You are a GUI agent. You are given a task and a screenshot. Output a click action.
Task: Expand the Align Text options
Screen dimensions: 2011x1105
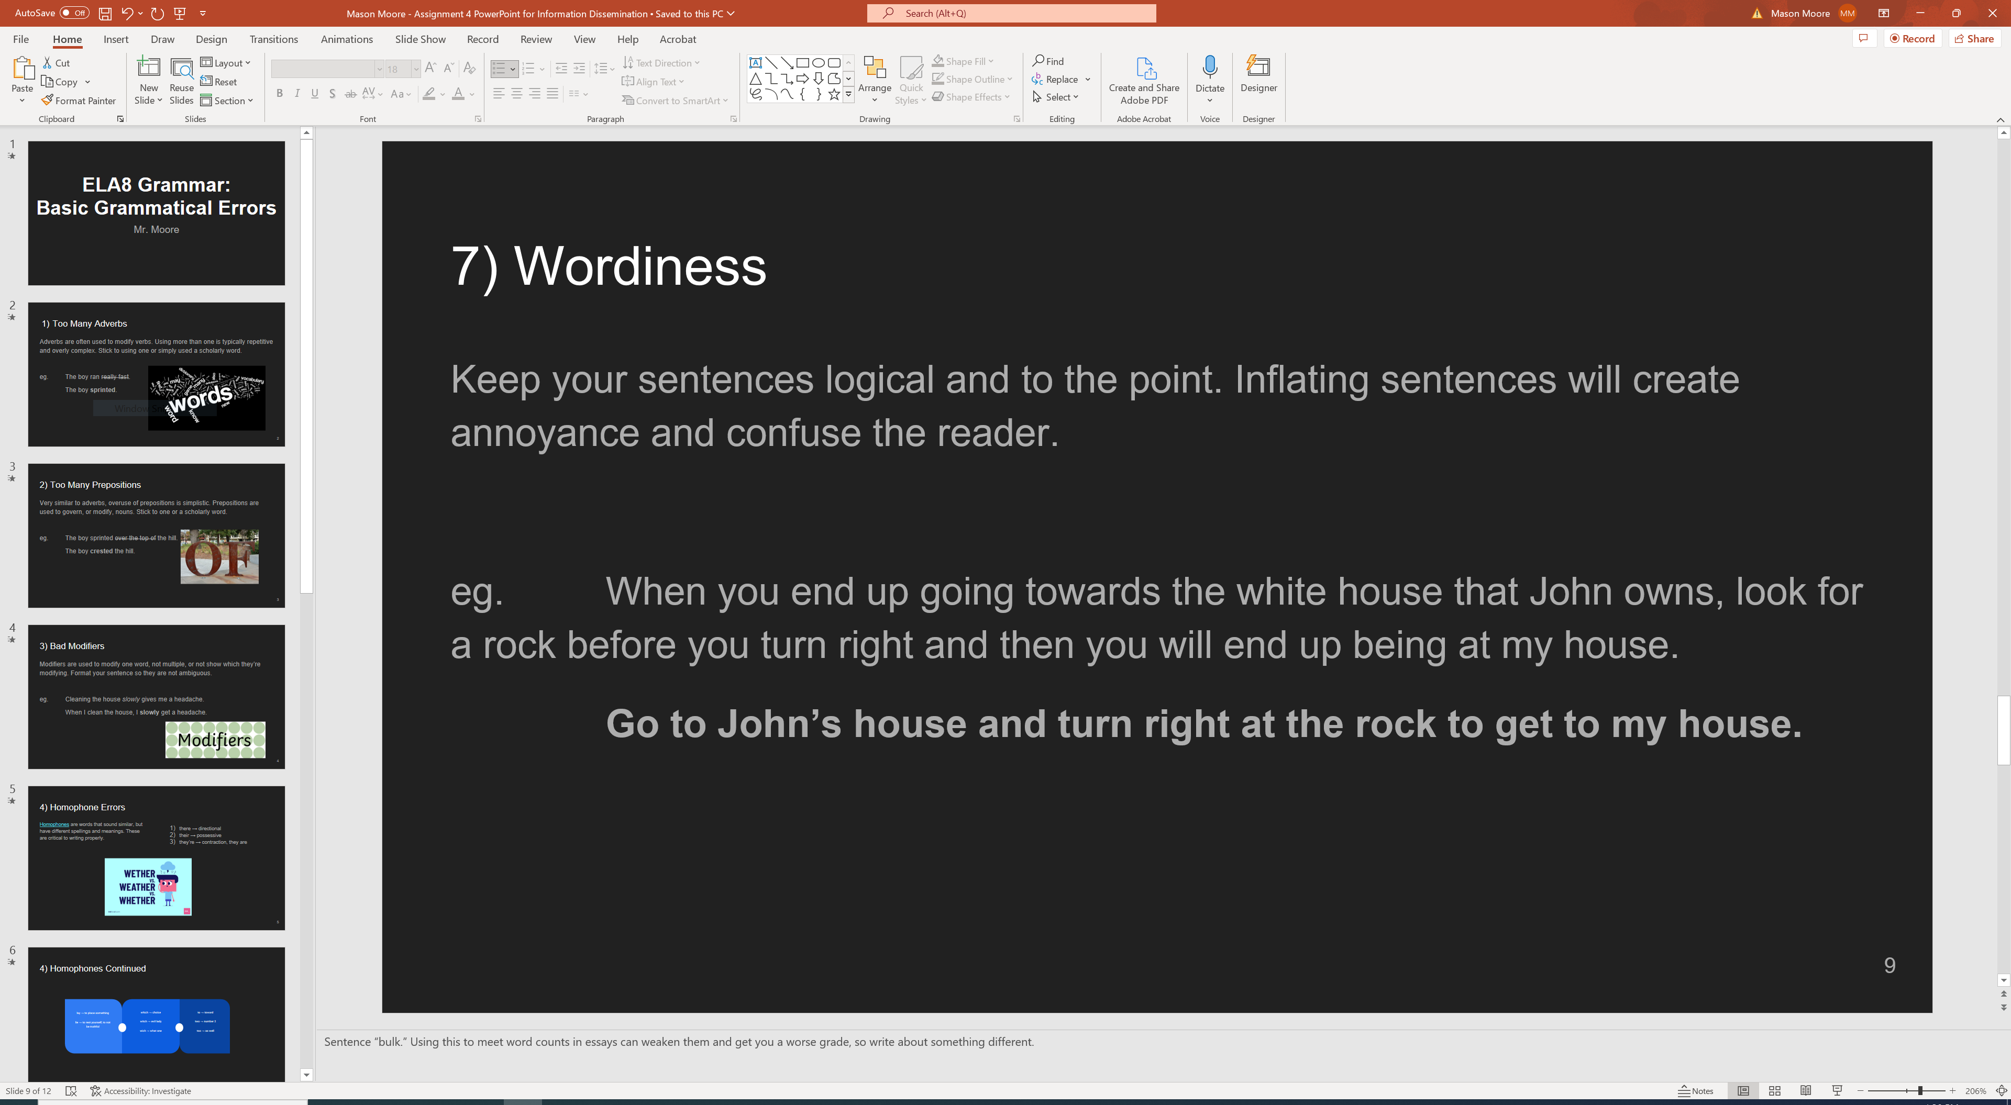tap(653, 82)
